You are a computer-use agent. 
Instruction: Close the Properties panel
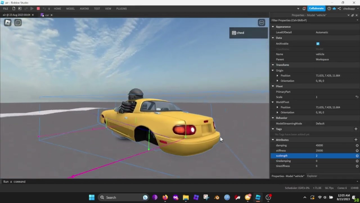[357, 15]
